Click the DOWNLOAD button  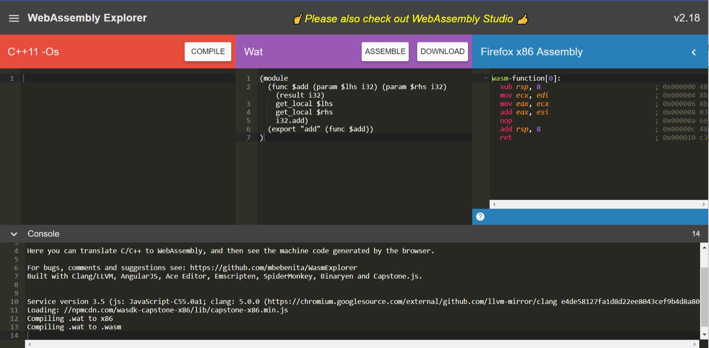pos(443,52)
